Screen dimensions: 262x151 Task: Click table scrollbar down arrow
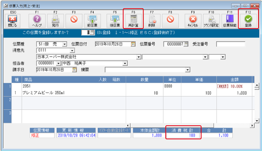click(x=257, y=121)
